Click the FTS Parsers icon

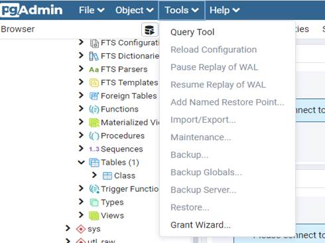[94, 70]
